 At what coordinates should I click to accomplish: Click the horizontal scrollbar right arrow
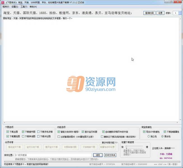(x=177, y=122)
